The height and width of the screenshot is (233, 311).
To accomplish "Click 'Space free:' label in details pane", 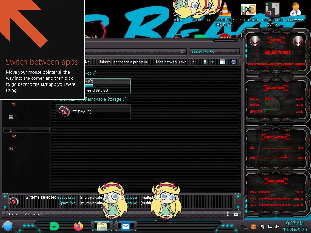I will tap(68, 203).
